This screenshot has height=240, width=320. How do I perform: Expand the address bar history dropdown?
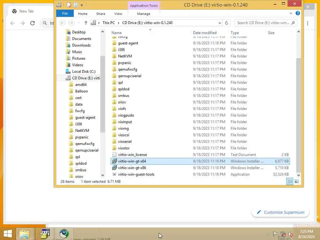click(x=220, y=23)
